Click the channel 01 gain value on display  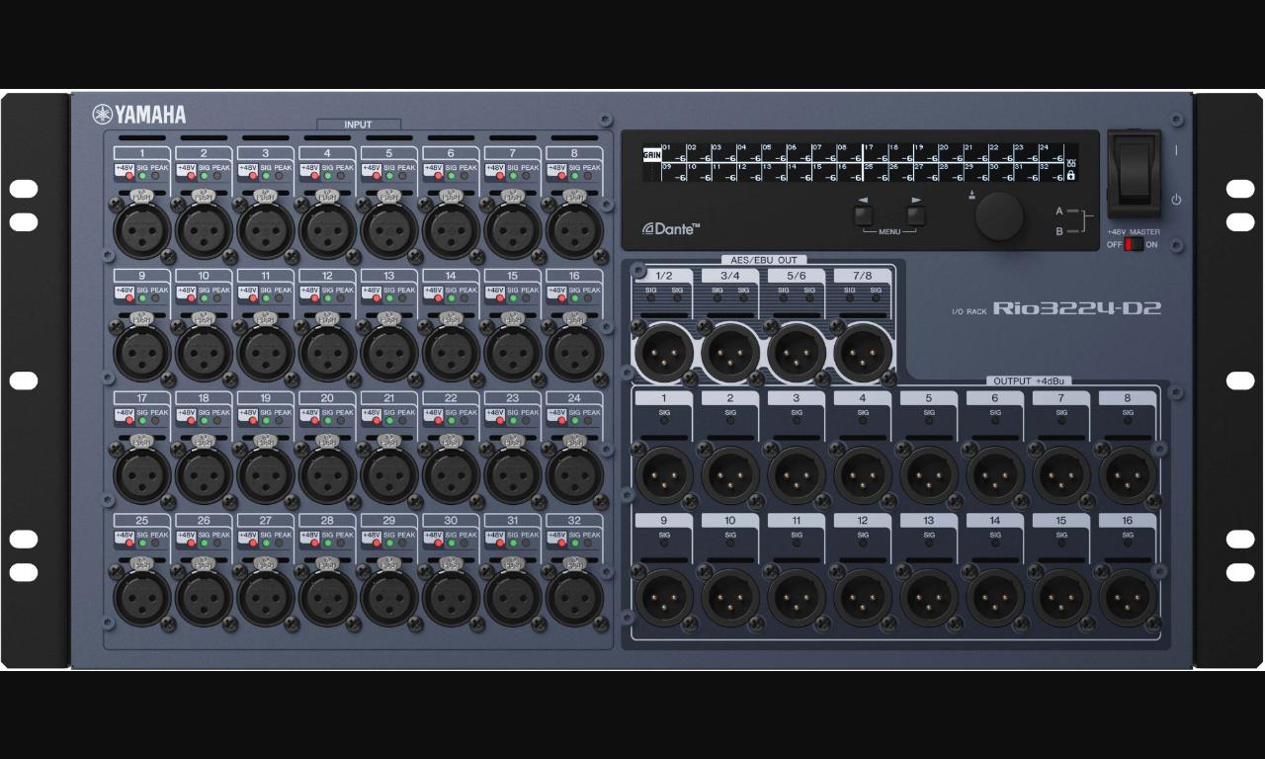pos(680,158)
